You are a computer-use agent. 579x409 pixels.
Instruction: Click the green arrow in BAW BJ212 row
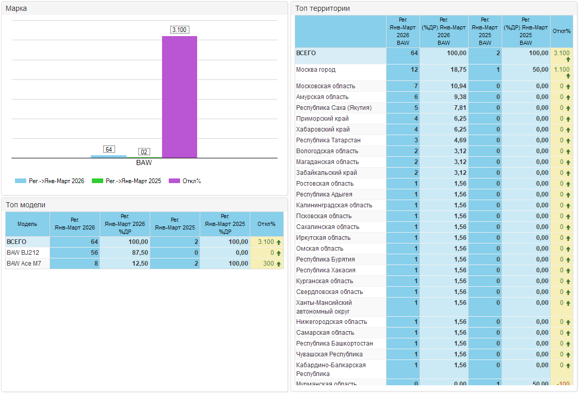[x=279, y=253]
